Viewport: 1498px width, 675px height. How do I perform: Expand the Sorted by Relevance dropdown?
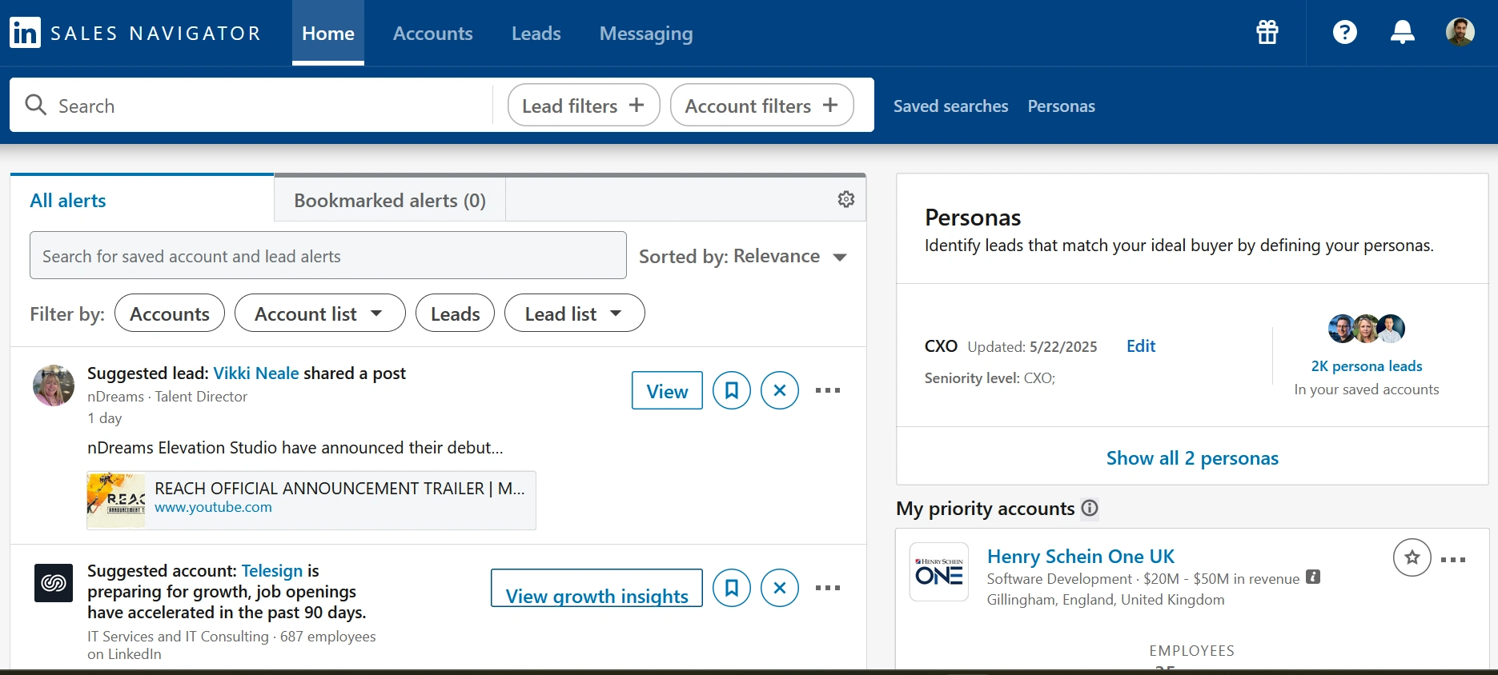click(743, 257)
